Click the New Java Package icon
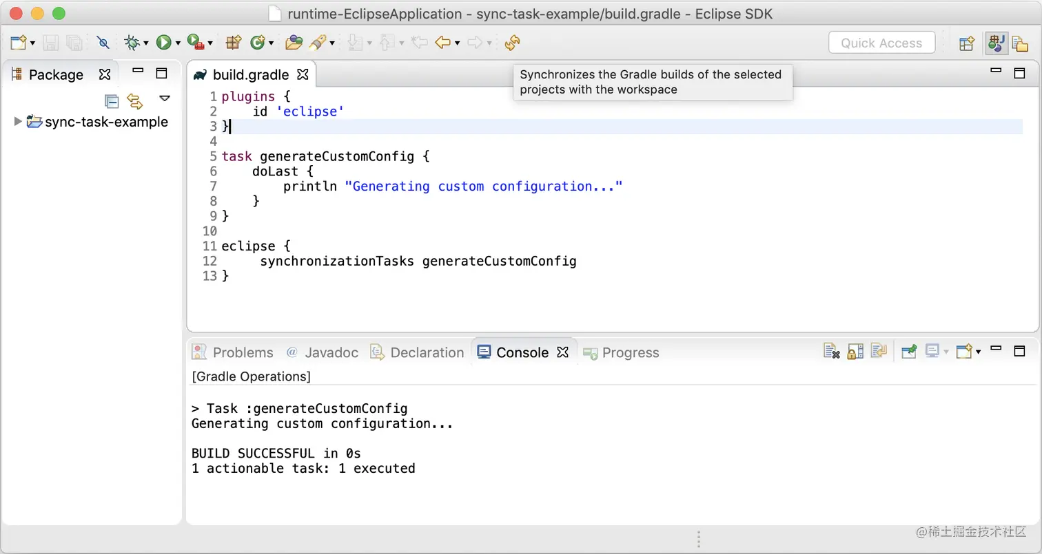 [234, 43]
